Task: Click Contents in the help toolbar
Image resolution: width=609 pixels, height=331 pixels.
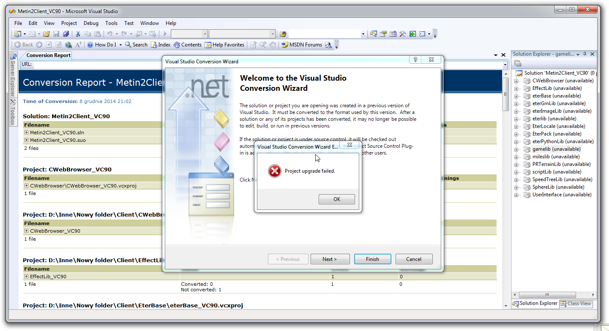Action: 187,45
